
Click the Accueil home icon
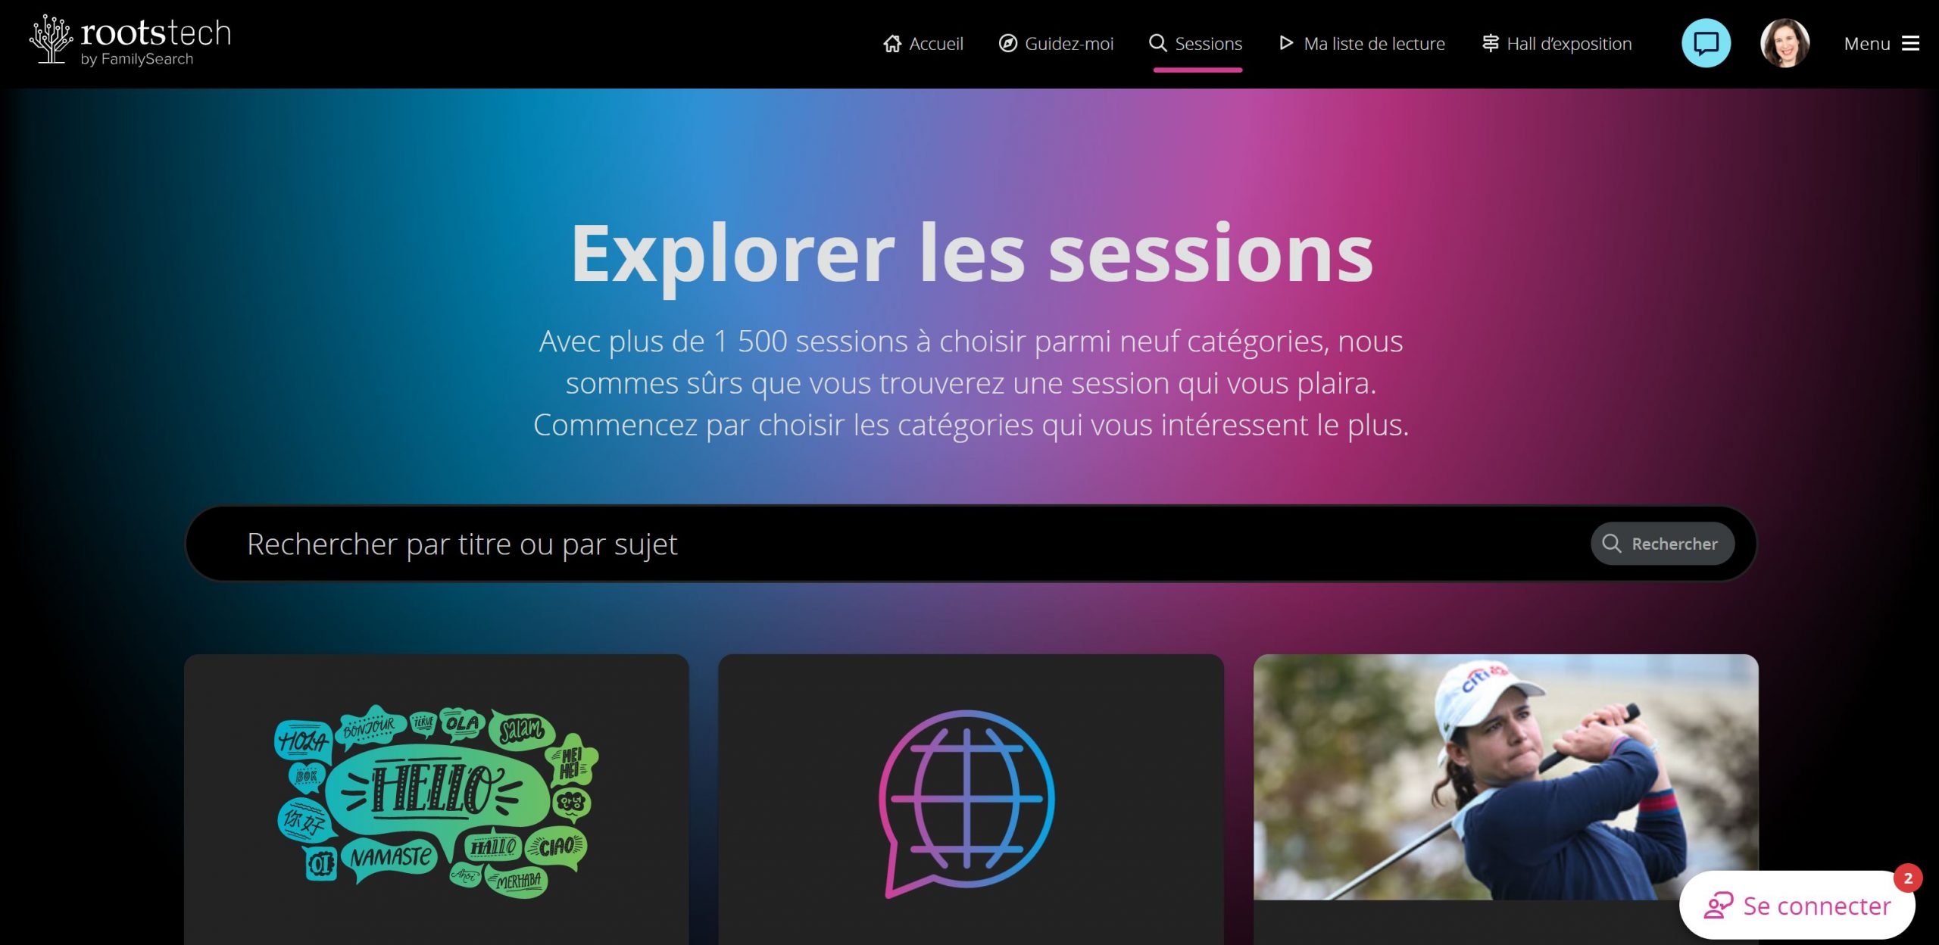point(892,44)
